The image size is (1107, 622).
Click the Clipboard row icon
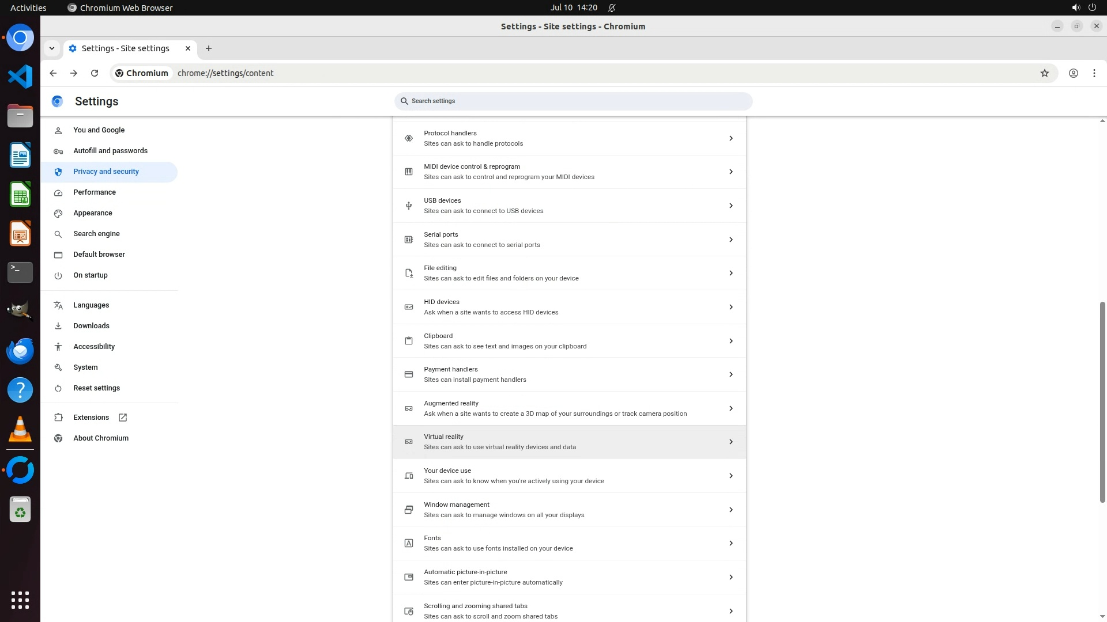409,341
